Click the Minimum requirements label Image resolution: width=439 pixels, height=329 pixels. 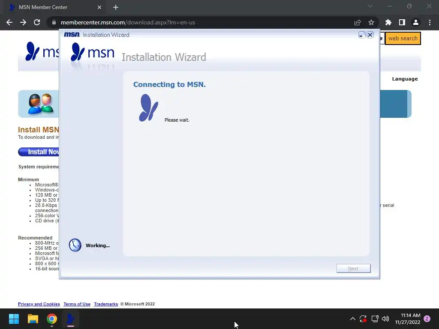tap(29, 179)
